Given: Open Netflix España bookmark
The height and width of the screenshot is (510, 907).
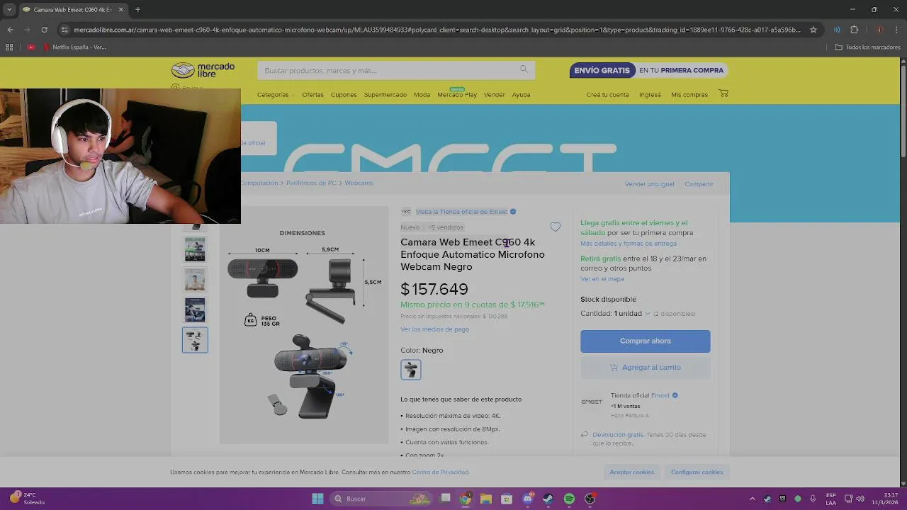Looking at the screenshot, I should 74,47.
